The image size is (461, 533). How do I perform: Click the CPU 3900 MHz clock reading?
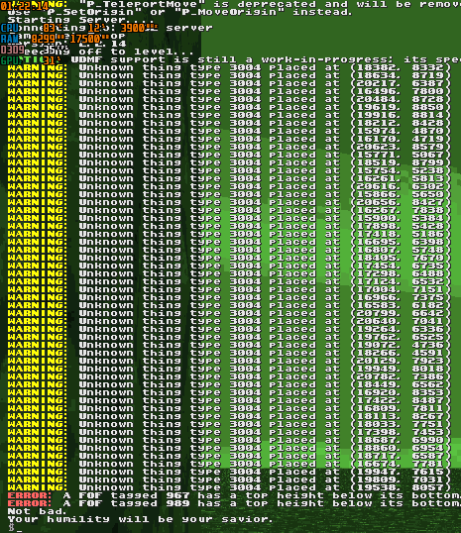point(139,28)
